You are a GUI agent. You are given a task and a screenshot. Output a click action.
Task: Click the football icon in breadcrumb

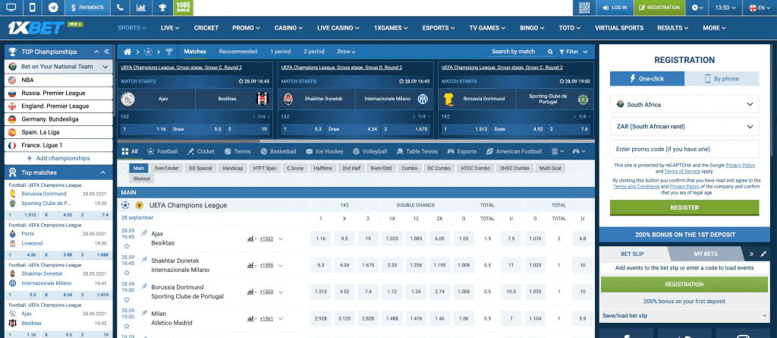pyautogui.click(x=148, y=52)
